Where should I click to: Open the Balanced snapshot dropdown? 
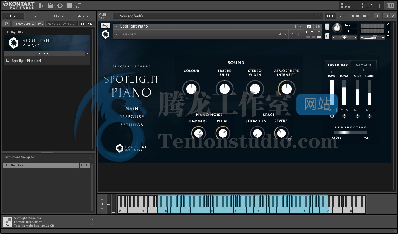(117, 34)
